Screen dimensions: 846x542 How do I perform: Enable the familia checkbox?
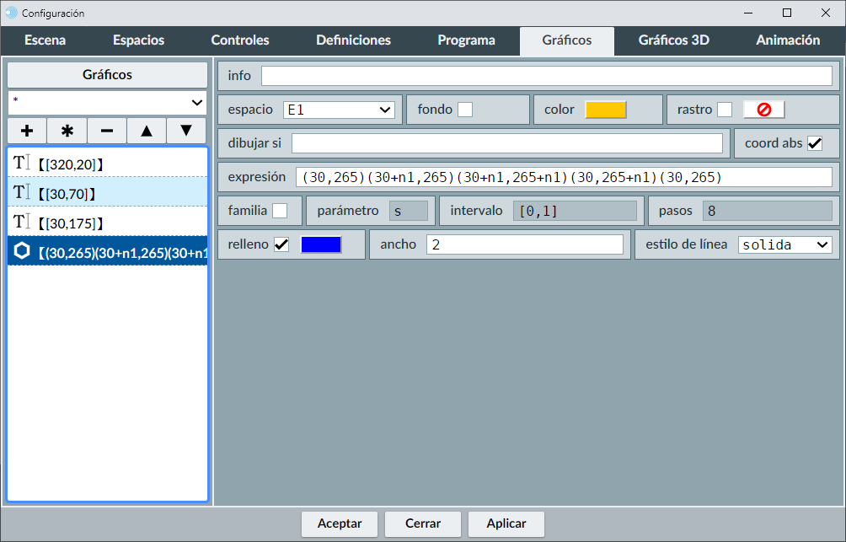pyautogui.click(x=280, y=211)
